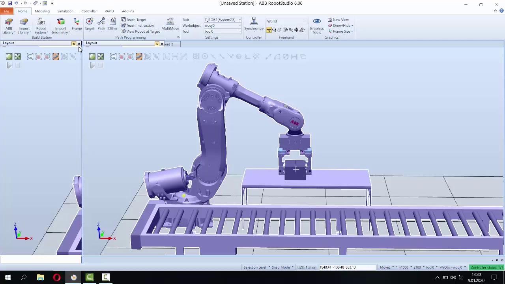The width and height of the screenshot is (505, 284).
Task: Open Graphics Tools
Action: (316, 26)
